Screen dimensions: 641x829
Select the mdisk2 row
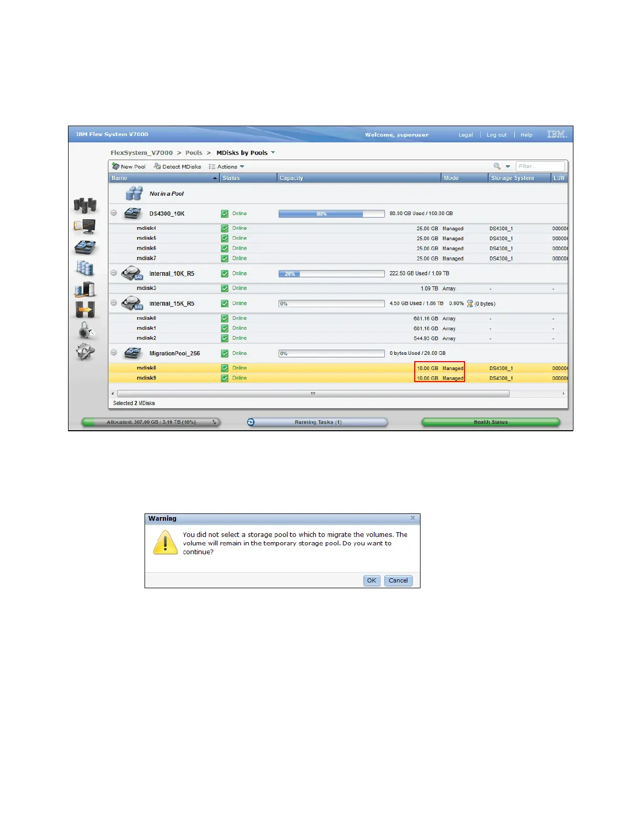click(x=338, y=338)
